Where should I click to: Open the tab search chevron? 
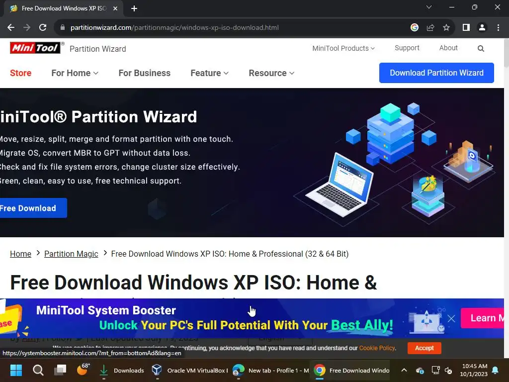tap(429, 7)
